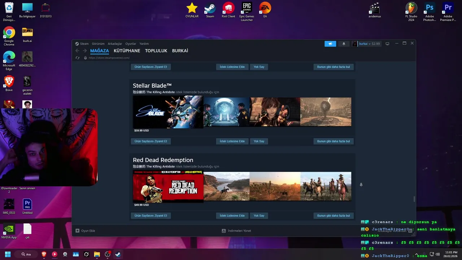Click the Steam logo menu

point(82,44)
